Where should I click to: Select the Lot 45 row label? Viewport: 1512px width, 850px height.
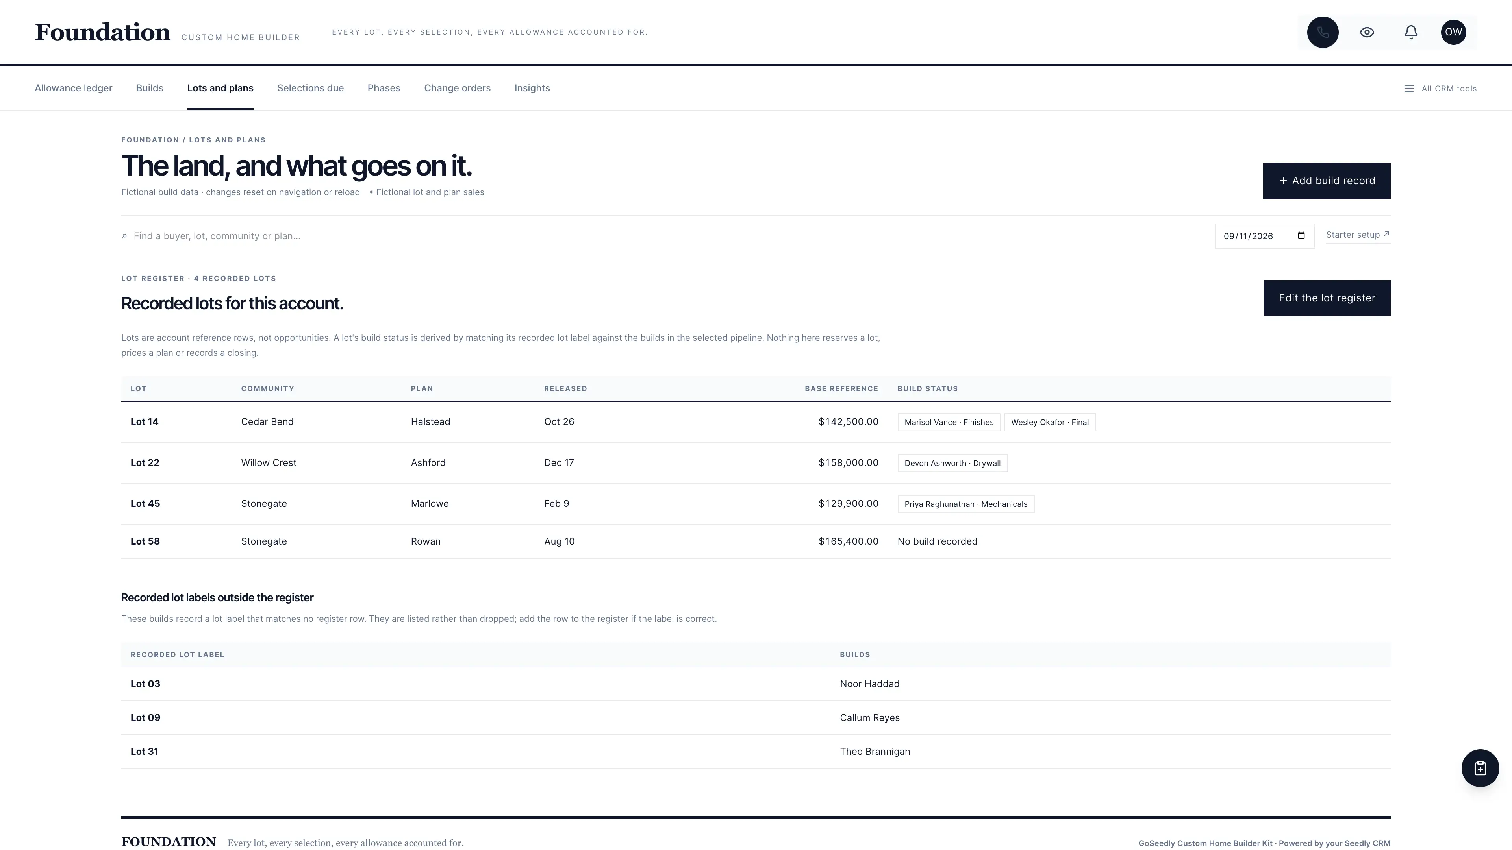tap(145, 504)
